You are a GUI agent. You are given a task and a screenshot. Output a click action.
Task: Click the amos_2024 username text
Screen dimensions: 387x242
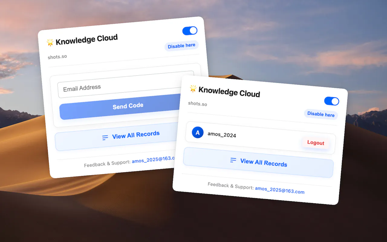point(222,135)
